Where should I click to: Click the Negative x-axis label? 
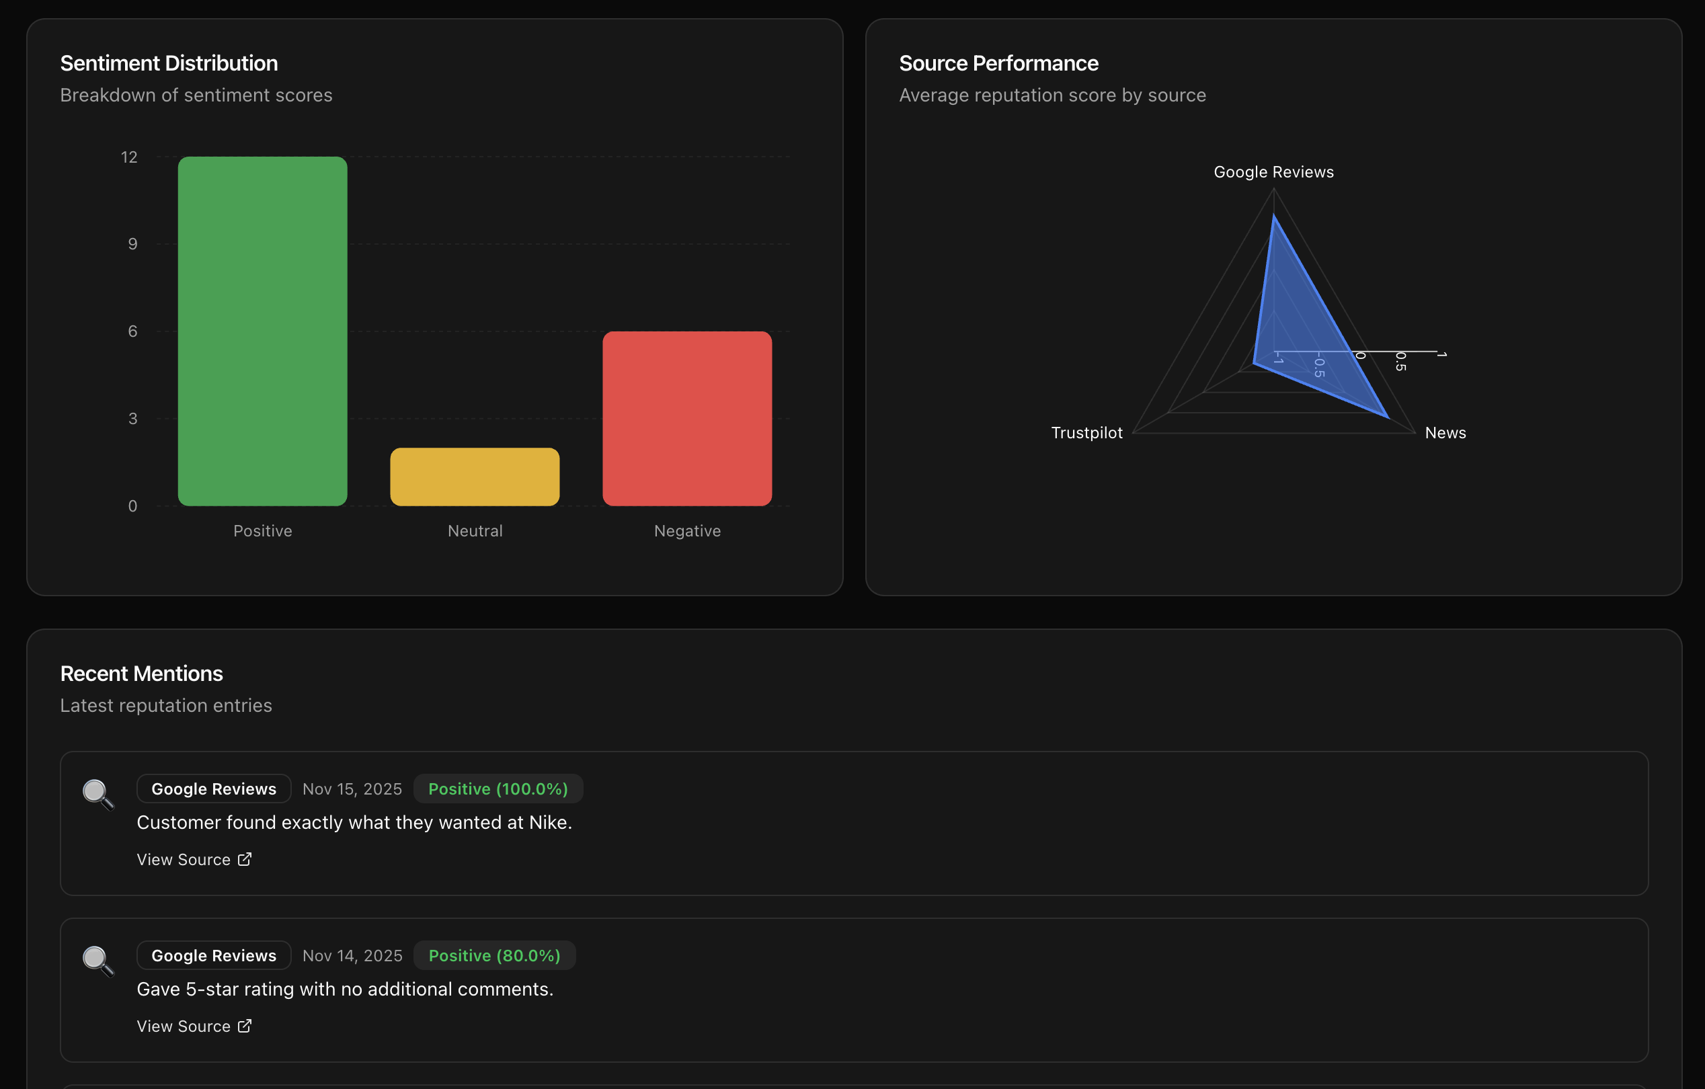(x=687, y=531)
